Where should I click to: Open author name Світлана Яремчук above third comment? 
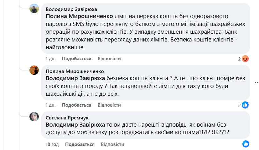67,118
